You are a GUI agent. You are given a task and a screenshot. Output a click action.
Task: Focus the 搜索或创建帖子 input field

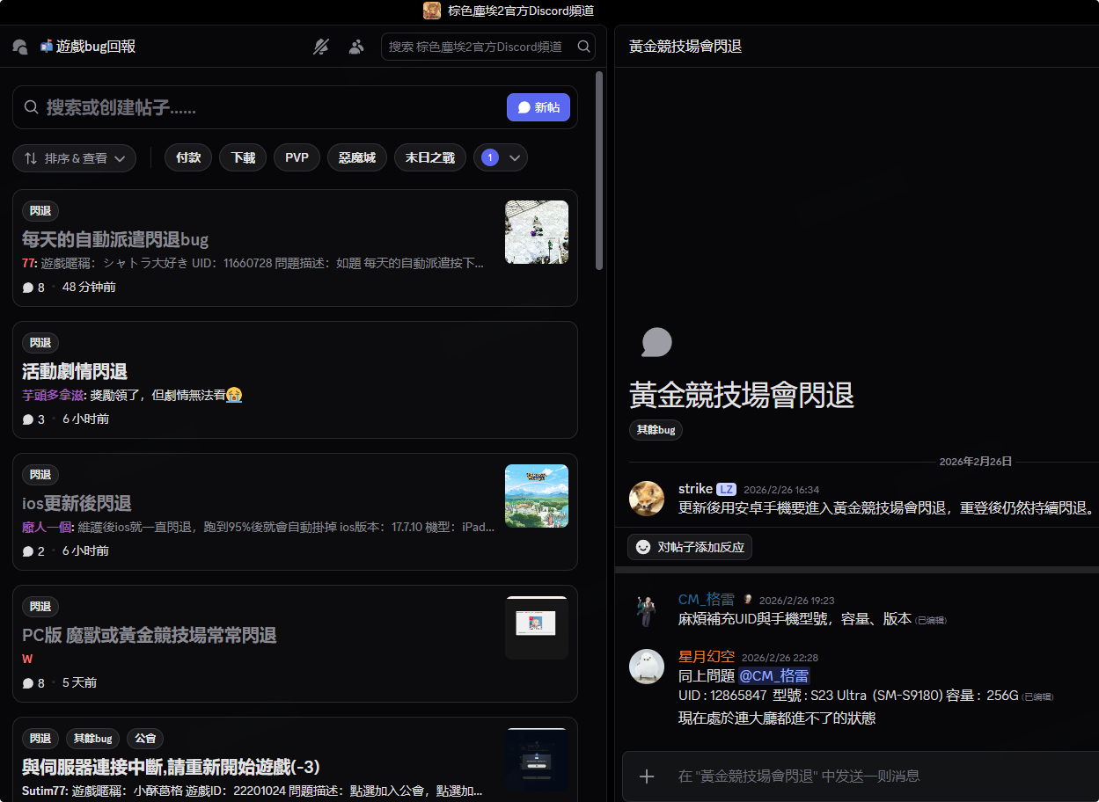273,107
